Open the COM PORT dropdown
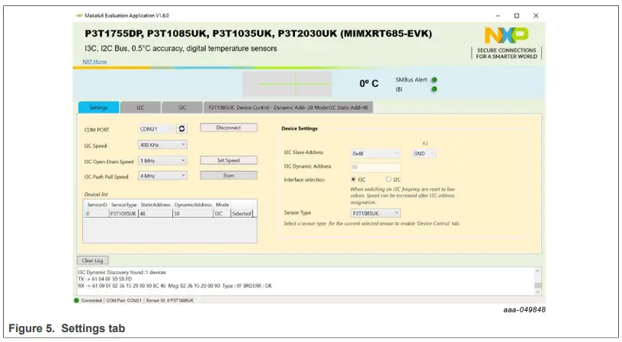Image resolution: width=622 pixels, height=342 pixels. [x=156, y=129]
